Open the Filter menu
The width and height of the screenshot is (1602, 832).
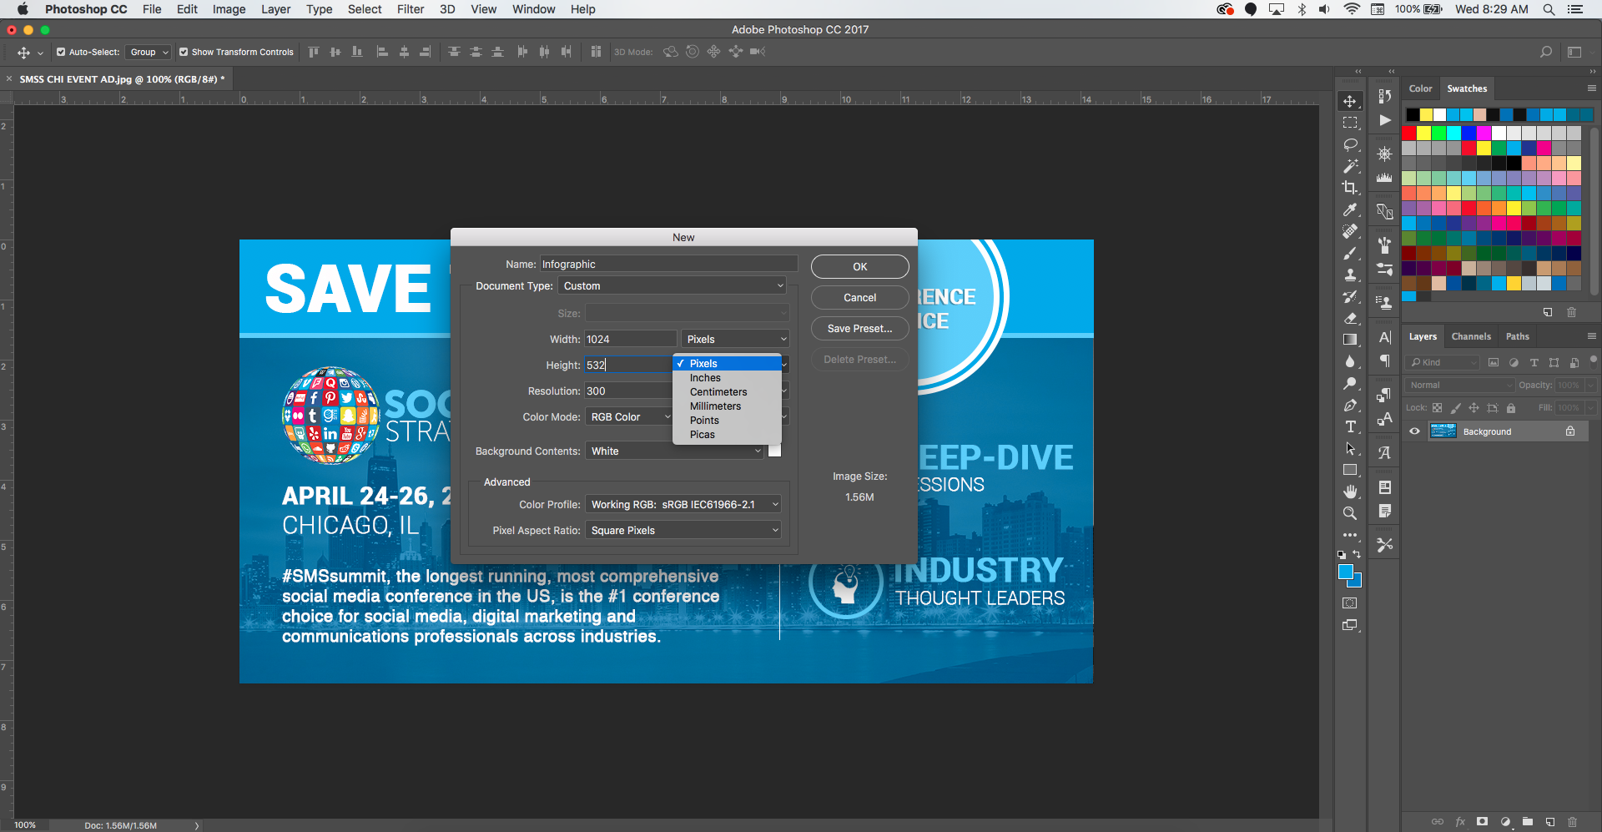point(411,9)
